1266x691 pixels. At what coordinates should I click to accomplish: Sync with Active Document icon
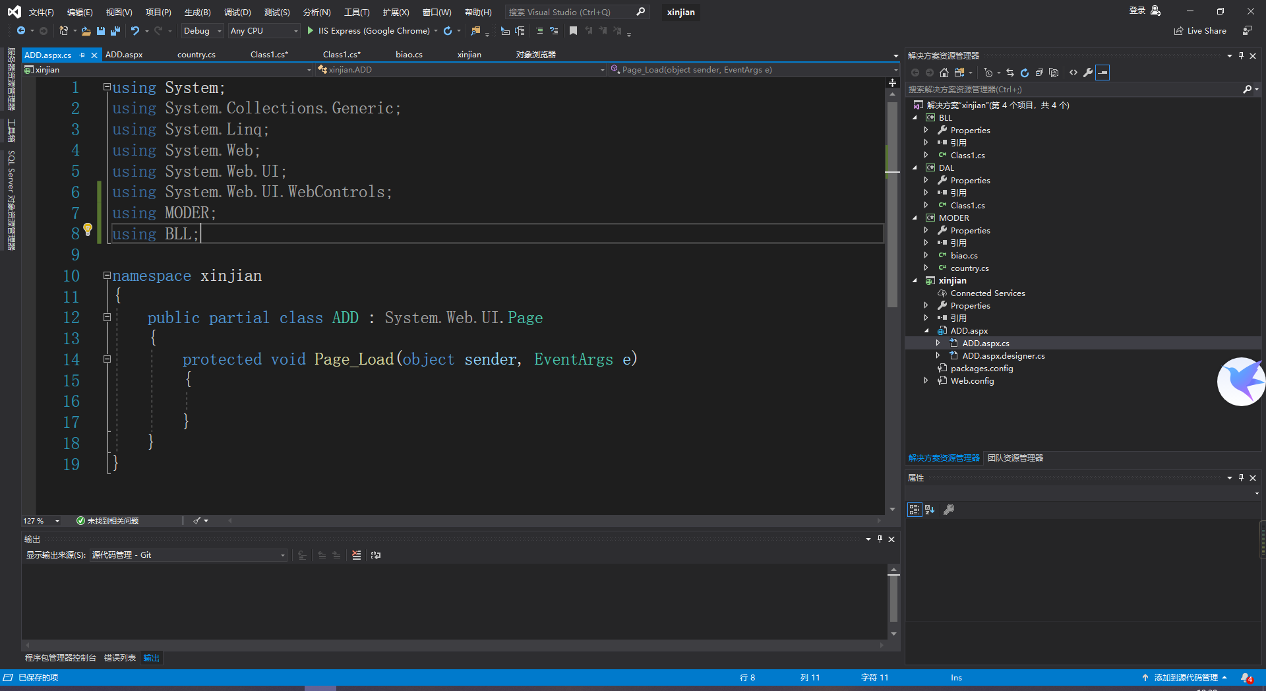[x=1010, y=73]
